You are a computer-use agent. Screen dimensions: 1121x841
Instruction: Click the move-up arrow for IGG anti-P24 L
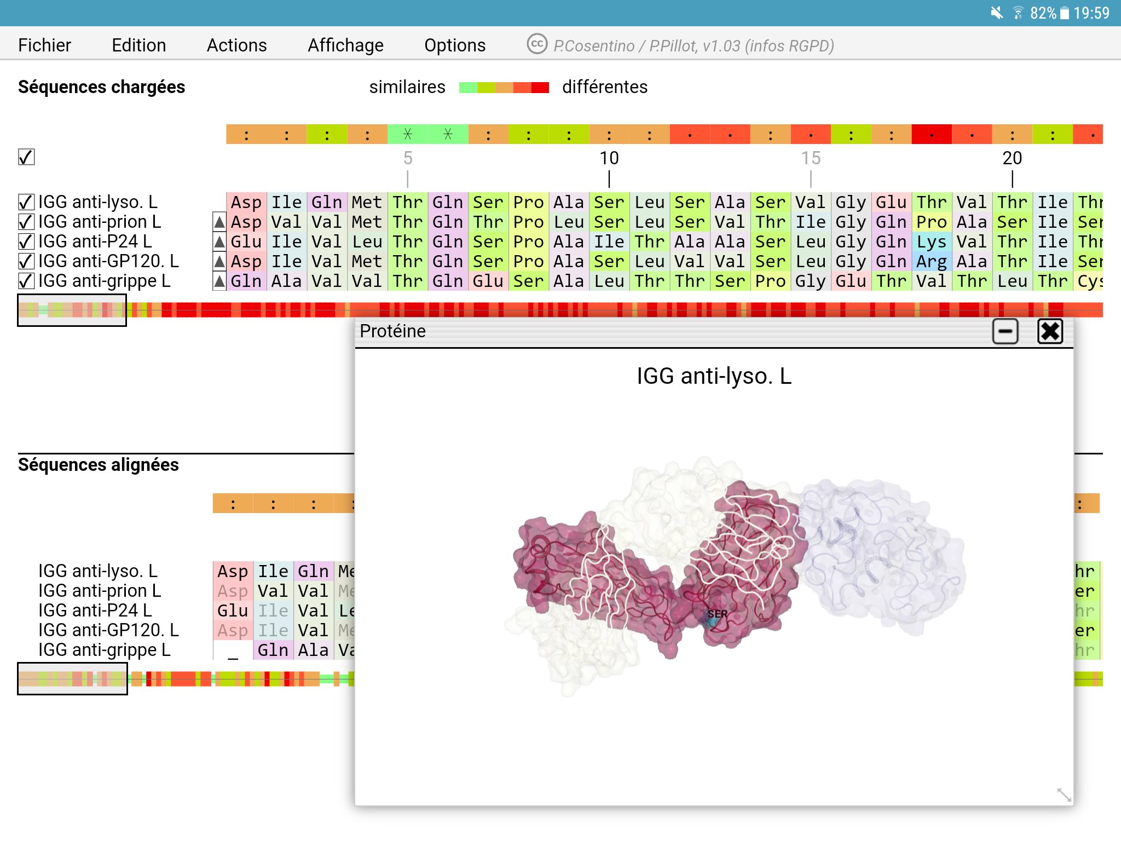coord(219,241)
